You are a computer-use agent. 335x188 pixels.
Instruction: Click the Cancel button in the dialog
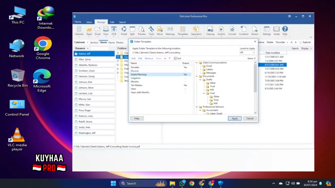(250, 119)
